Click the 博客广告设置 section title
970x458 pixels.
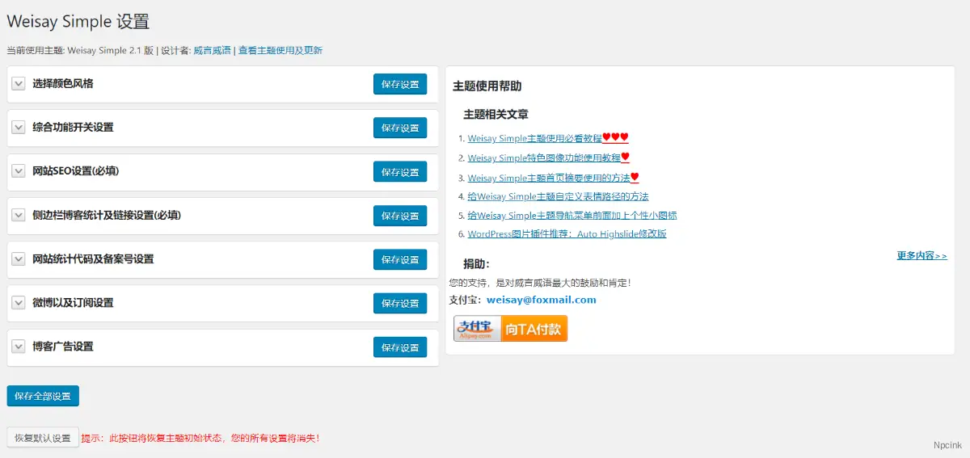63,347
